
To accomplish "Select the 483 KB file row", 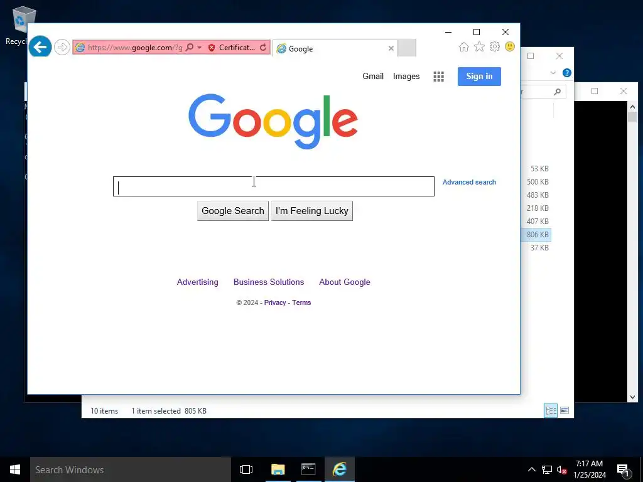I will 537,195.
